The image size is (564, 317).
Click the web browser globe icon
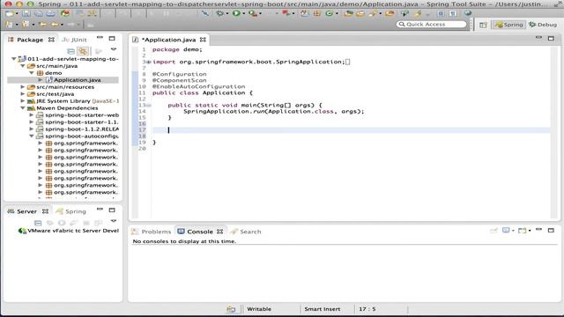468,13
